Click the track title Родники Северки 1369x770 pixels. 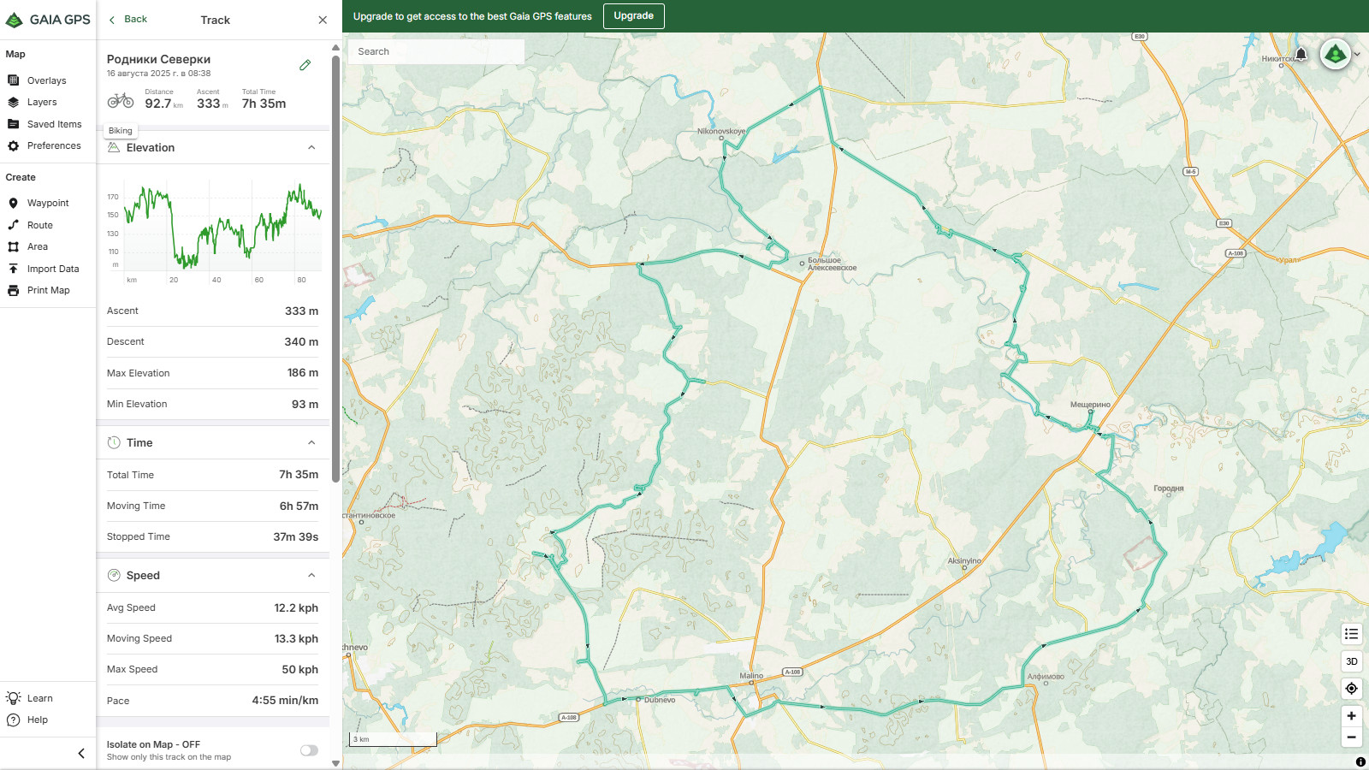click(x=158, y=59)
